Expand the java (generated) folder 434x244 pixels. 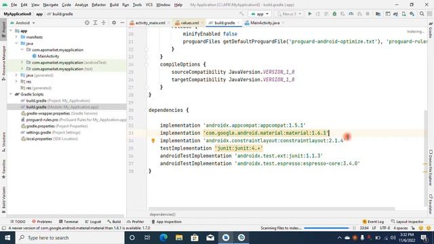(x=16, y=75)
